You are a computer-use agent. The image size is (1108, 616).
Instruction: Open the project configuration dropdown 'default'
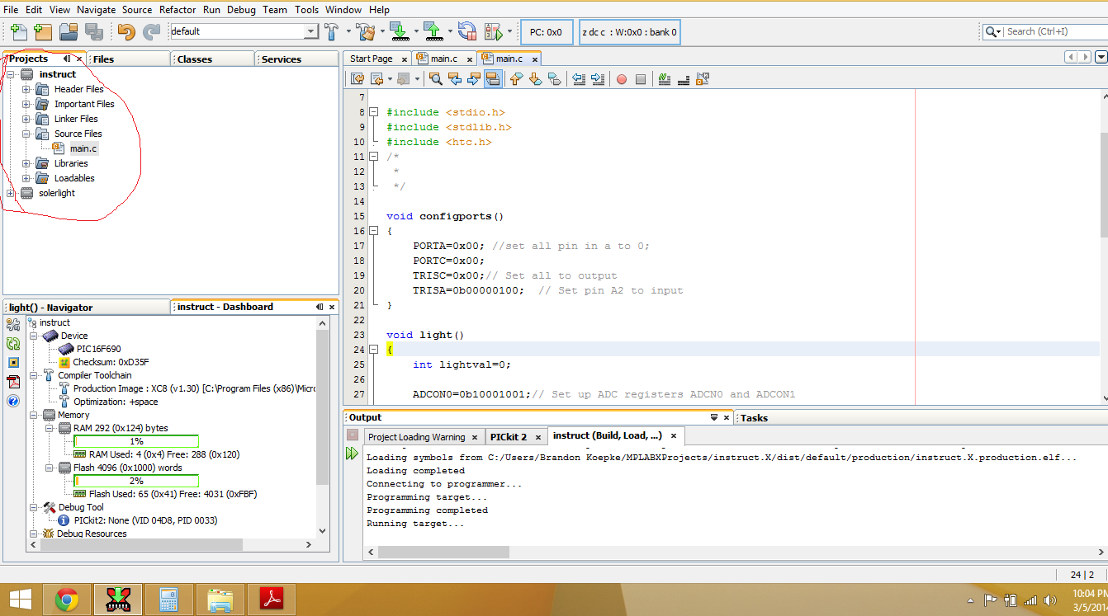coord(244,31)
